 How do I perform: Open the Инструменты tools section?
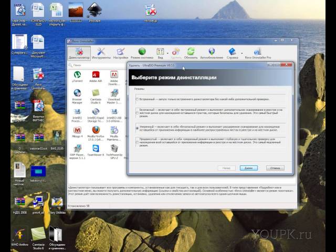pos(101,53)
